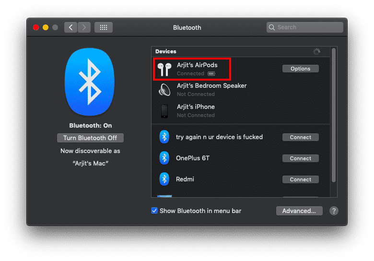The height and width of the screenshot is (261, 374).
Task: Connect to OnePlus 6T
Action: click(300, 158)
